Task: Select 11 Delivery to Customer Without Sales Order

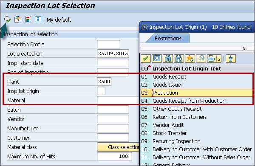Action: [x=197, y=157]
